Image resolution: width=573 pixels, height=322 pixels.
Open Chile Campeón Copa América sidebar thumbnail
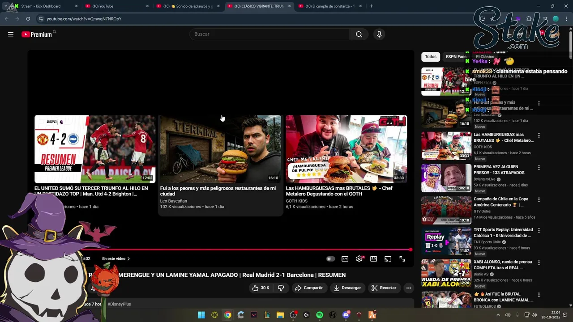tap(446, 210)
